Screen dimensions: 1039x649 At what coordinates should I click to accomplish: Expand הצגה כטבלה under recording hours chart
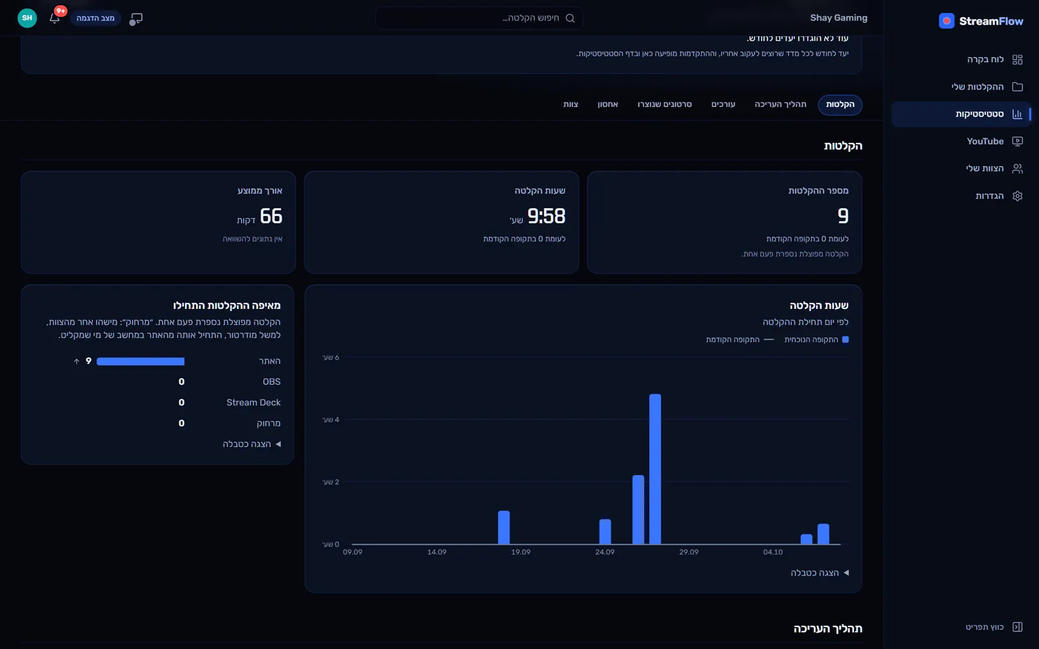click(820, 573)
